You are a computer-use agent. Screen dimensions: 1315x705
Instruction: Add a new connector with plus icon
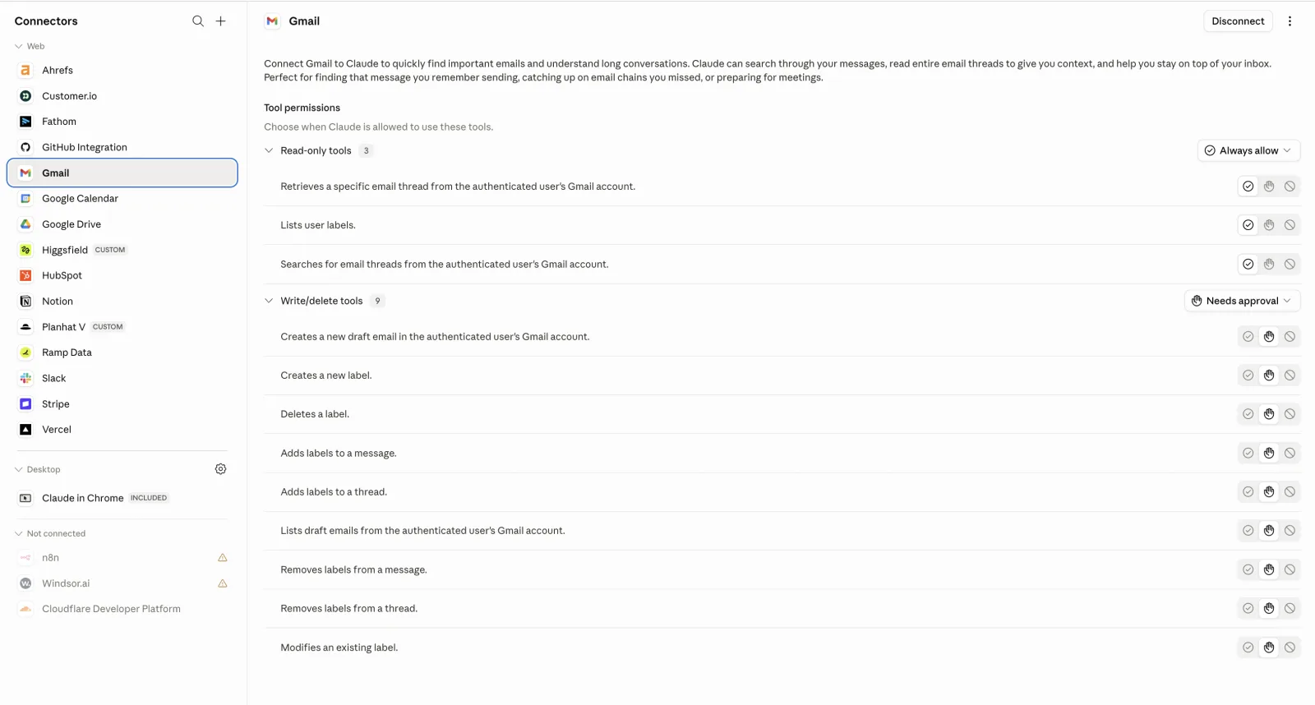pyautogui.click(x=221, y=21)
